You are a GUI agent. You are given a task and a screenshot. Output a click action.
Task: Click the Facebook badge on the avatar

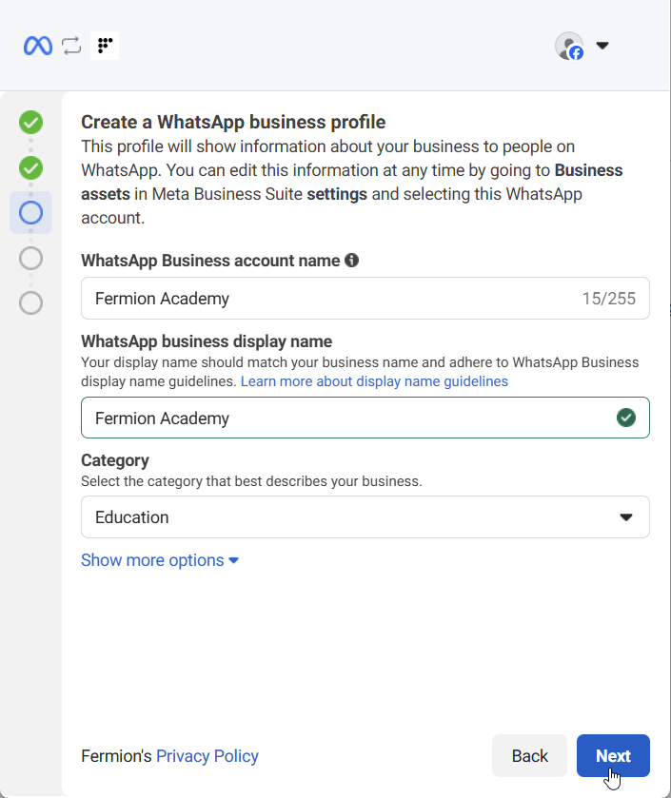pos(576,51)
